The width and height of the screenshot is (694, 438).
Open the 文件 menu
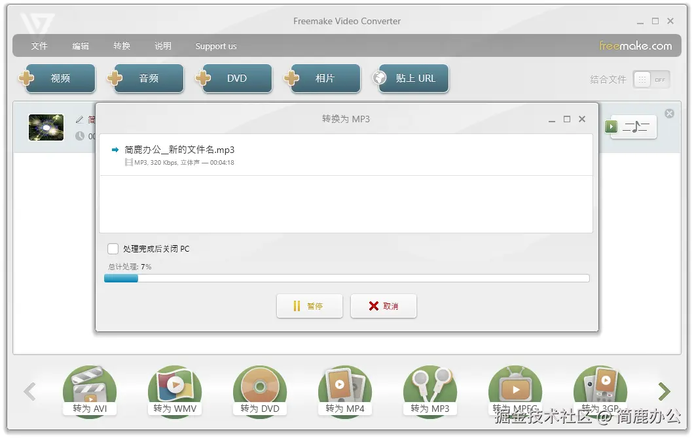(39, 46)
